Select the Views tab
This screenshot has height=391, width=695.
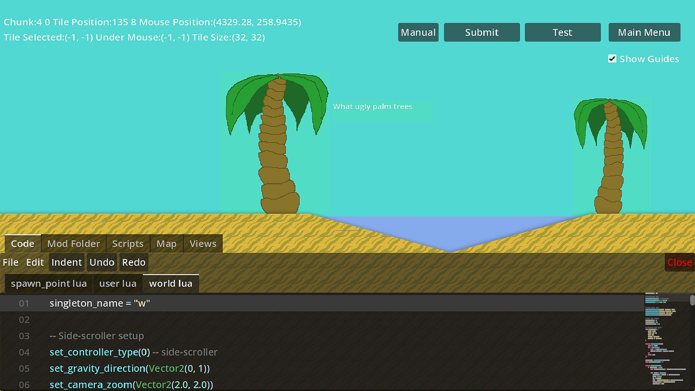203,244
